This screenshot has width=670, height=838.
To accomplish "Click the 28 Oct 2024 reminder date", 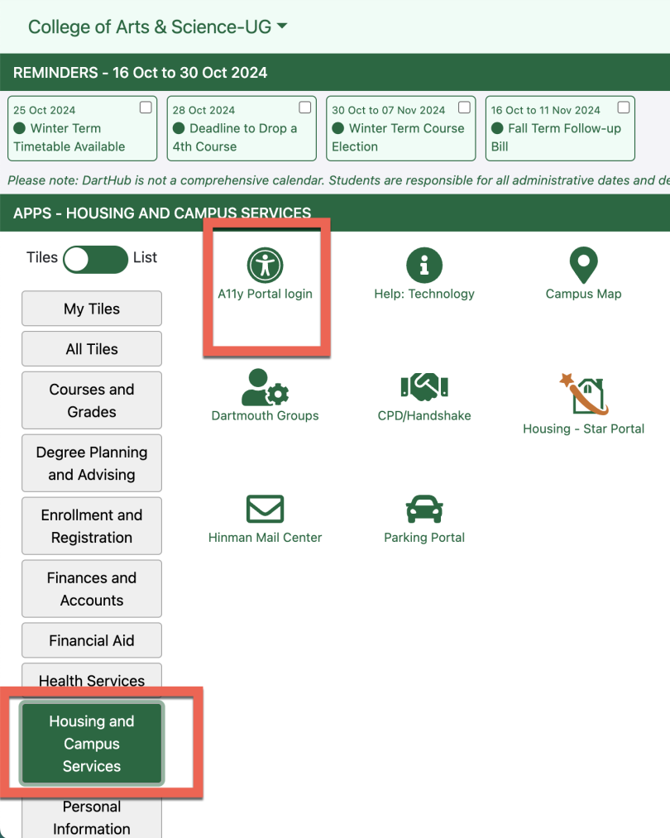I will pyautogui.click(x=203, y=110).
